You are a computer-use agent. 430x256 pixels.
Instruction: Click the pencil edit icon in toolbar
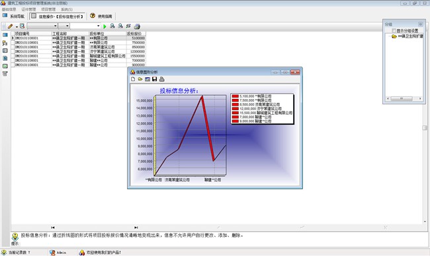tap(10, 26)
